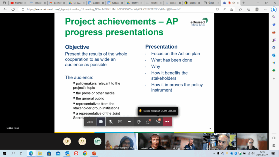
Task: Select Heikkilä Heidi's video thumbnail
Action: click(154, 141)
